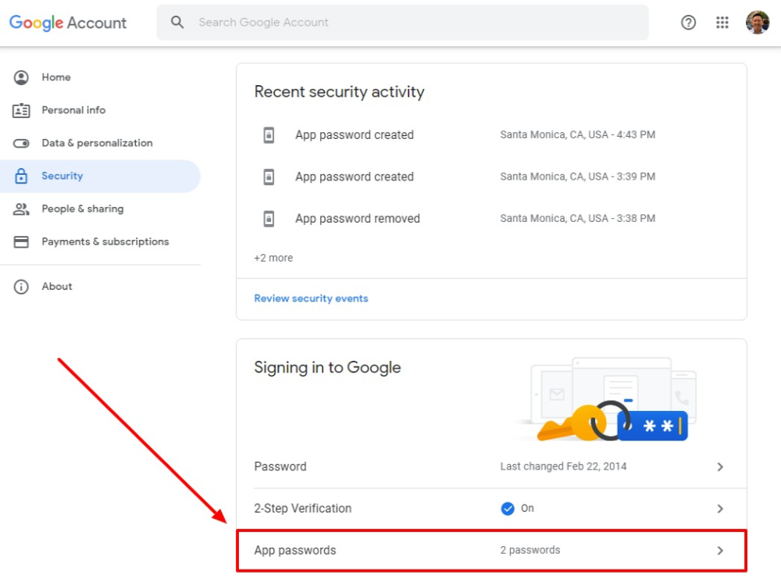Select the Security padlock icon
This screenshot has width=781, height=582.
[21, 176]
